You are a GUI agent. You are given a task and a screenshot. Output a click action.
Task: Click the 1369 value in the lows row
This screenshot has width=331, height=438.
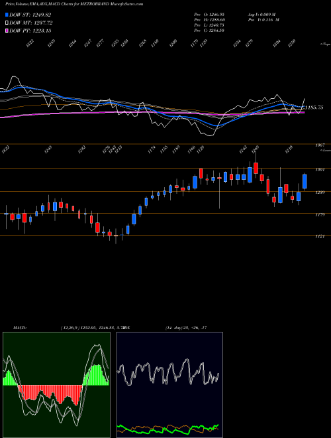pos(256,149)
